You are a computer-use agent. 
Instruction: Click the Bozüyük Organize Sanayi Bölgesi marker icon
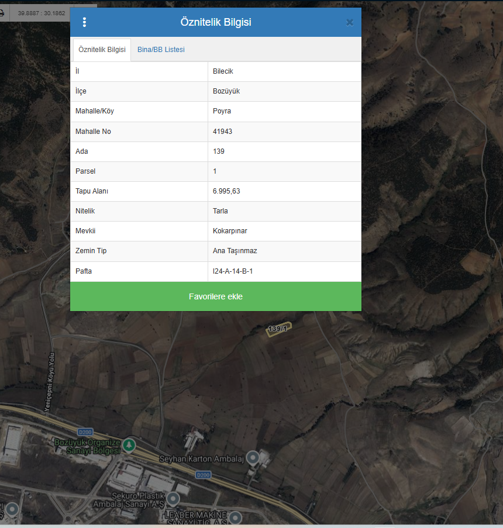(129, 445)
